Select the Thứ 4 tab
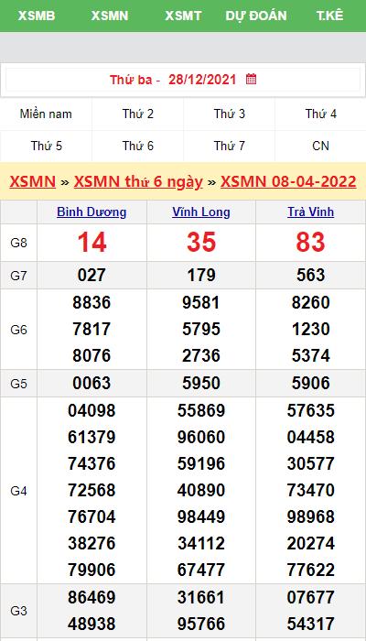 click(320, 114)
